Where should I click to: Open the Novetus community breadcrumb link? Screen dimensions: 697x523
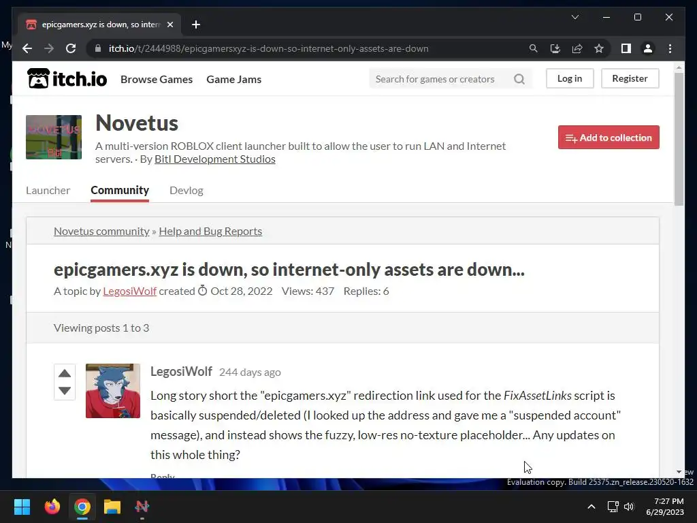[101, 232]
